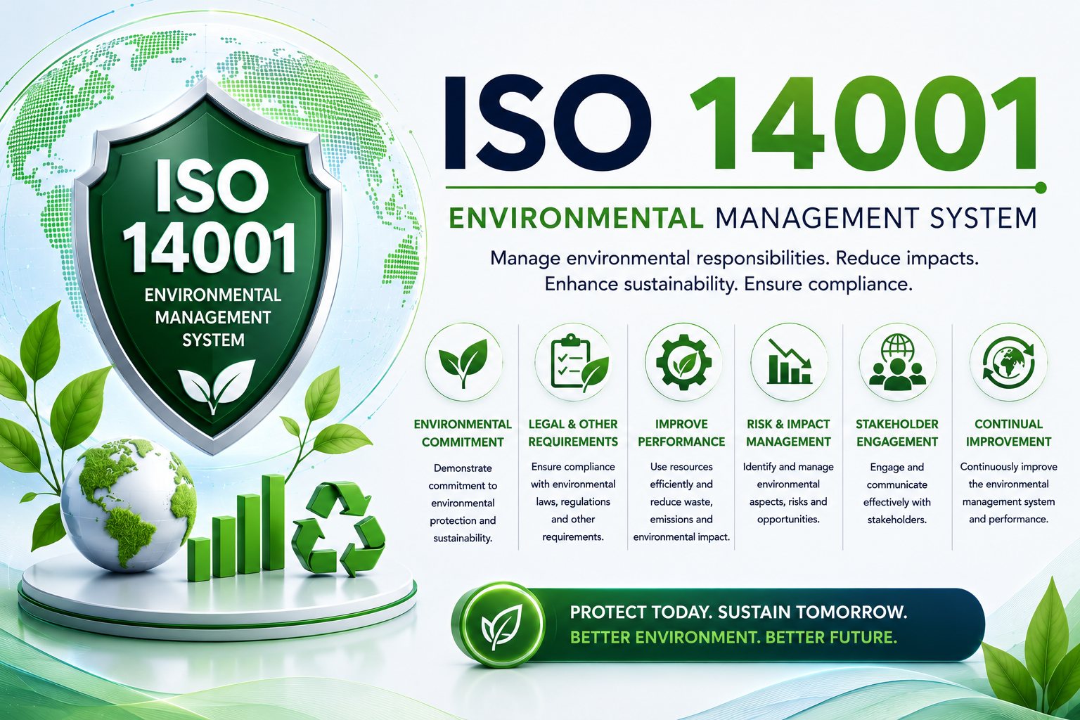Click "Demonstrate commitment to environmental protection" description

(463, 503)
